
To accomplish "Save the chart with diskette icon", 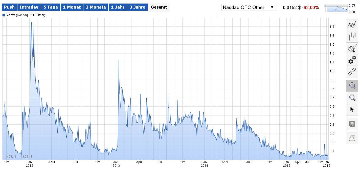I will pyautogui.click(x=352, y=124).
